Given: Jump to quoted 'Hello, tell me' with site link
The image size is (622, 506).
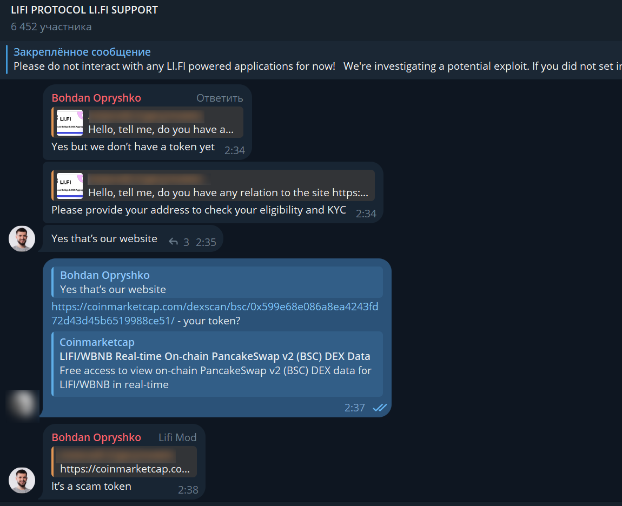Looking at the screenshot, I should [x=213, y=185].
